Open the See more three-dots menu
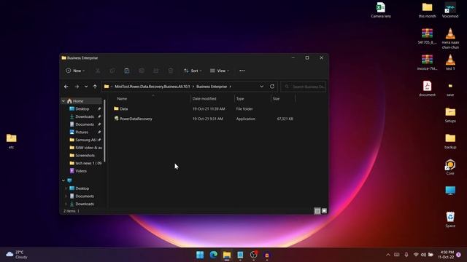Viewport: 467px width, 262px height. point(242,71)
